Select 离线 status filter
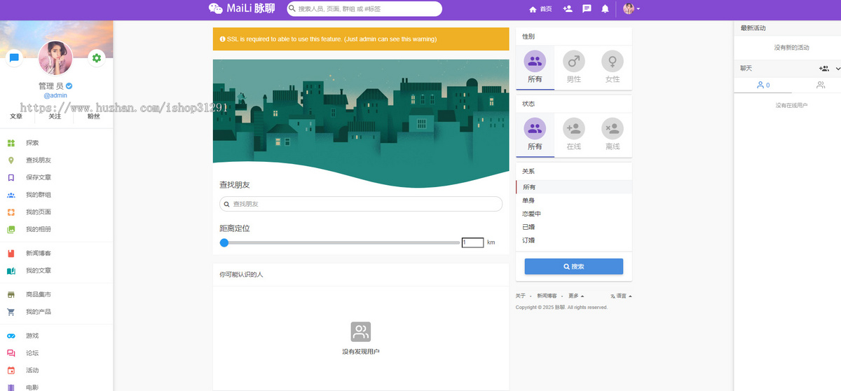The height and width of the screenshot is (391, 841). [x=613, y=135]
